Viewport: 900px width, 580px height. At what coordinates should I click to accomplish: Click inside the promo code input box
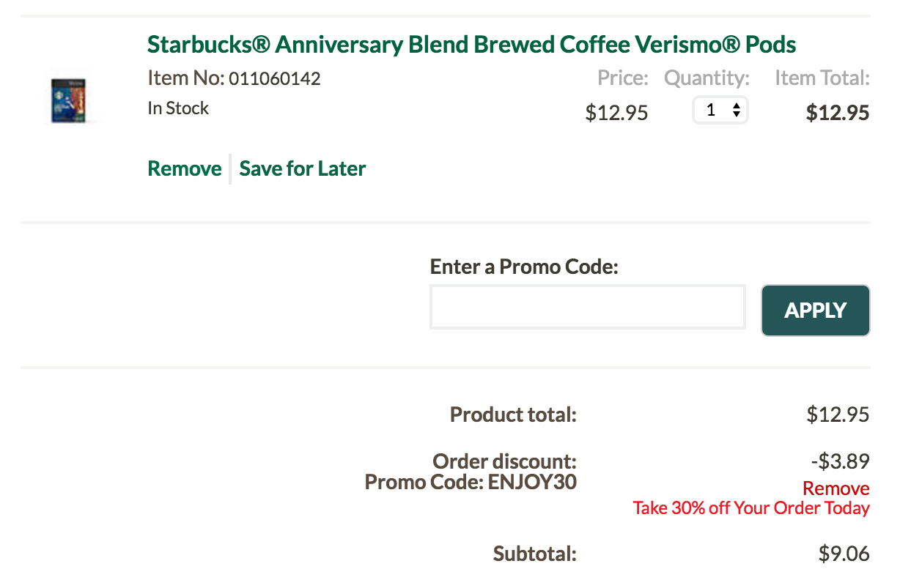coord(586,307)
